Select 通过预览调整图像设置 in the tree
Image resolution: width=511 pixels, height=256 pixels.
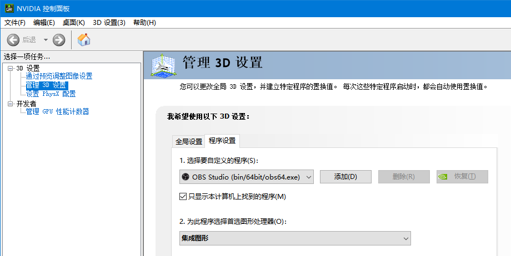59,76
